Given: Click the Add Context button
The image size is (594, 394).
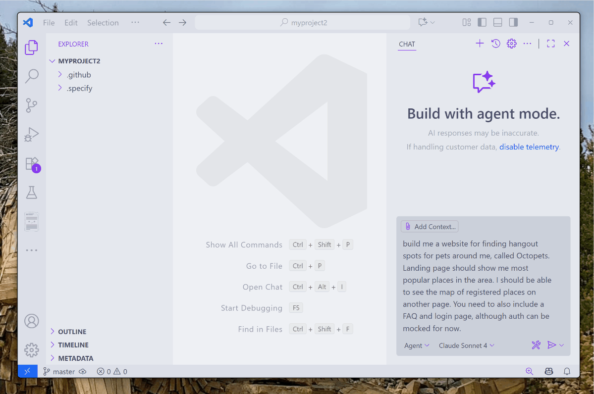Looking at the screenshot, I should [x=430, y=227].
